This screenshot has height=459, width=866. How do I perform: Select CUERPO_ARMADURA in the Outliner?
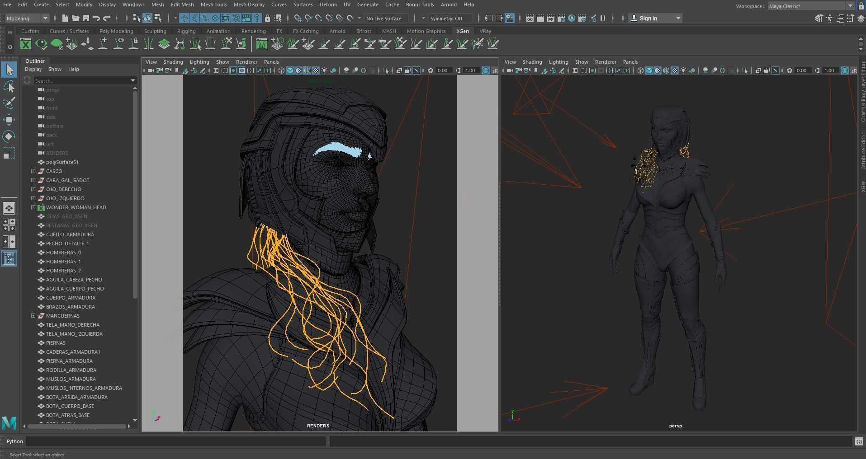point(71,298)
